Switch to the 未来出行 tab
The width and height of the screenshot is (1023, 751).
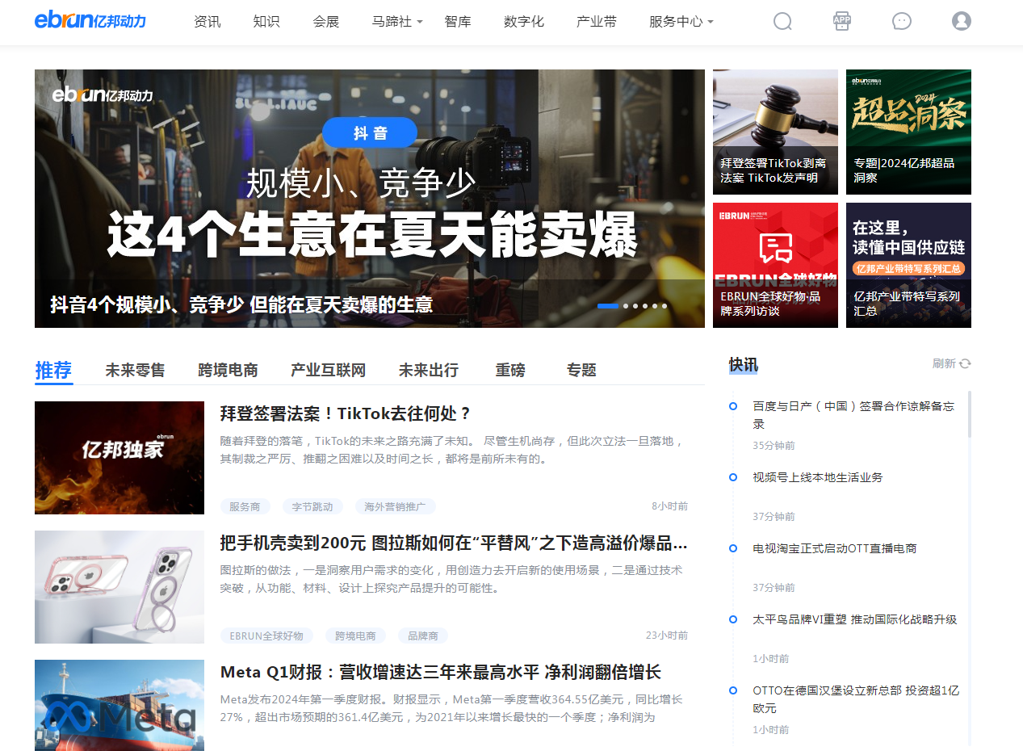tap(429, 371)
